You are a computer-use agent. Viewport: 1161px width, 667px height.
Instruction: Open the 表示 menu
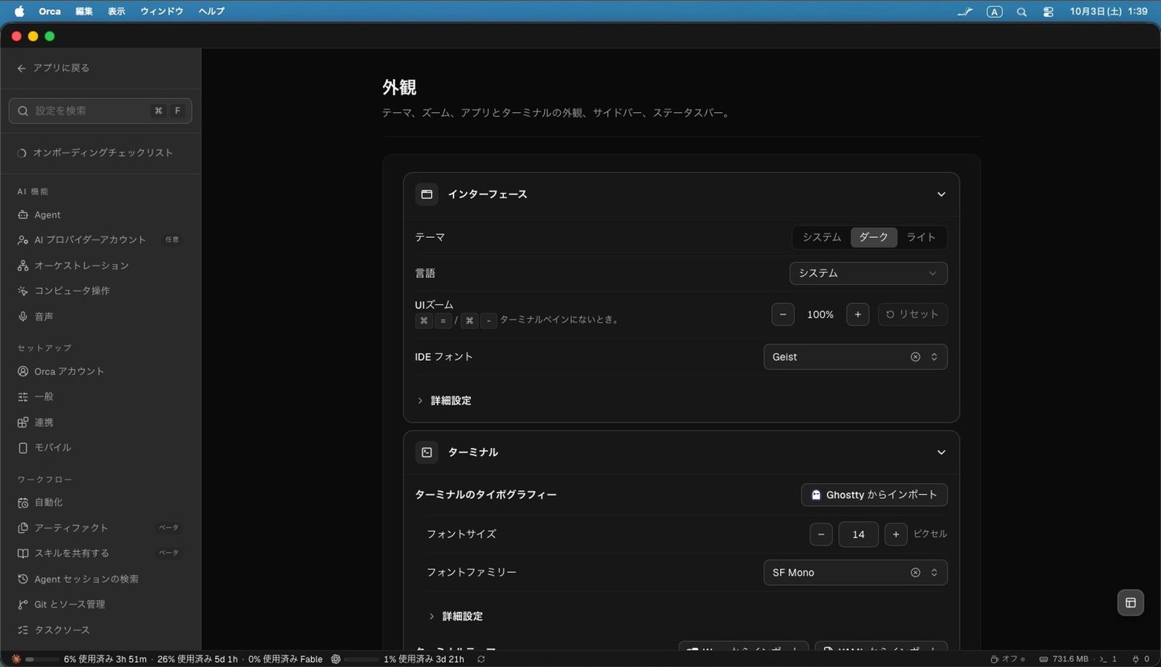click(117, 11)
